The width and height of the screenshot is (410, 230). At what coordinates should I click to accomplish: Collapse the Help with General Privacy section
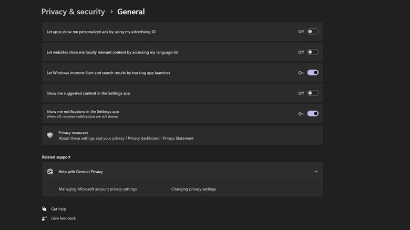coord(316,172)
